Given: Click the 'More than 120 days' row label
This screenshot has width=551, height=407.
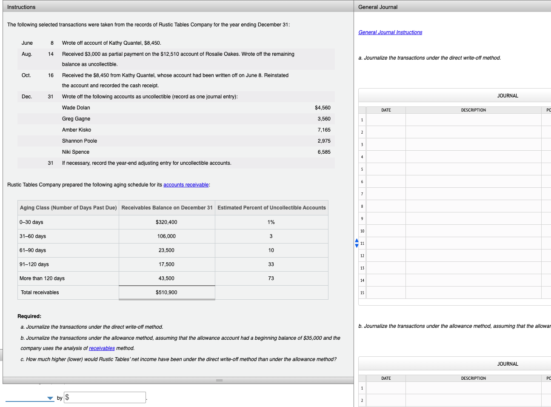Looking at the screenshot, I should click(x=42, y=278).
